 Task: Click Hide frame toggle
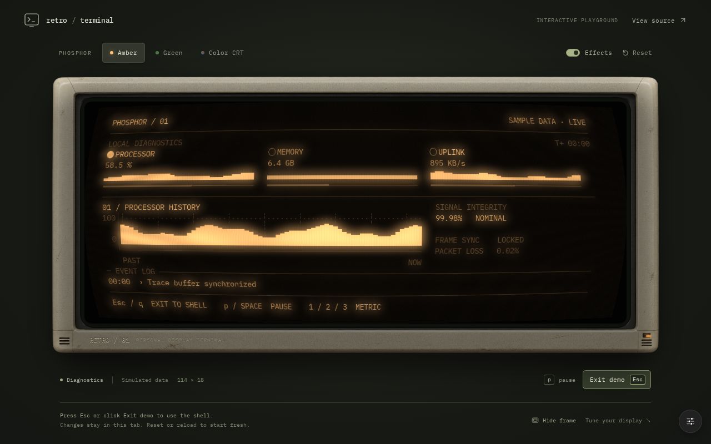553,420
